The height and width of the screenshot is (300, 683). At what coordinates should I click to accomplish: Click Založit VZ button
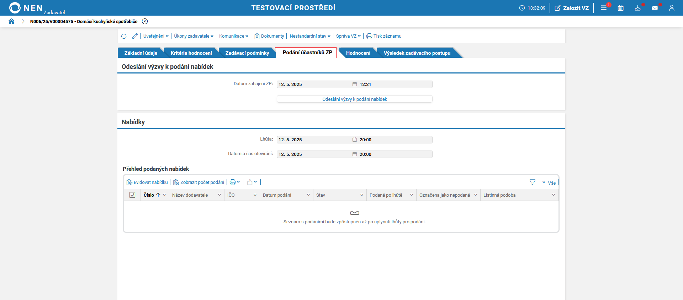click(572, 8)
